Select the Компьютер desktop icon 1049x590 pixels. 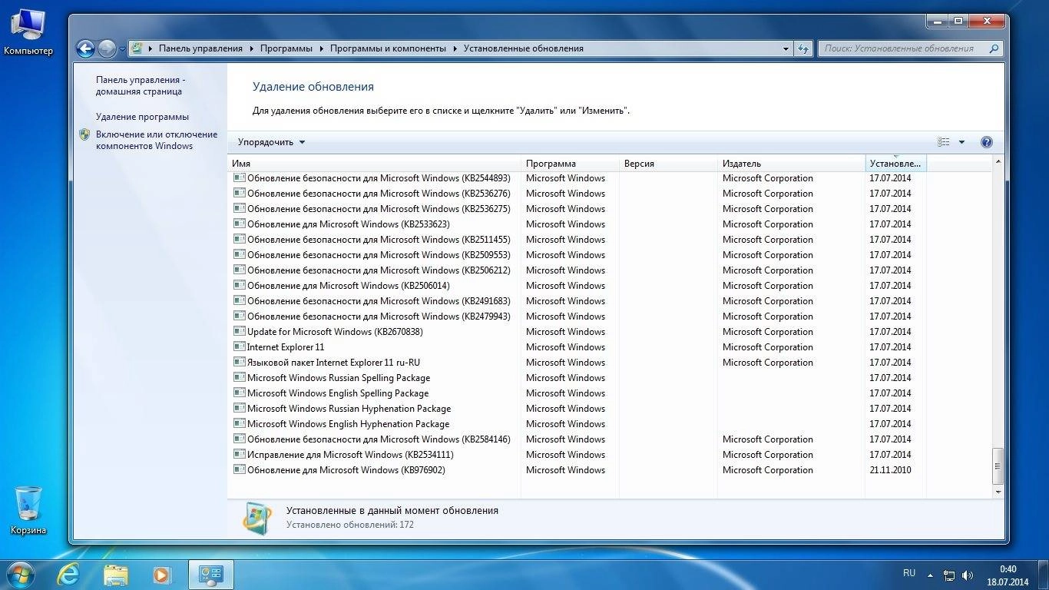coord(28,32)
